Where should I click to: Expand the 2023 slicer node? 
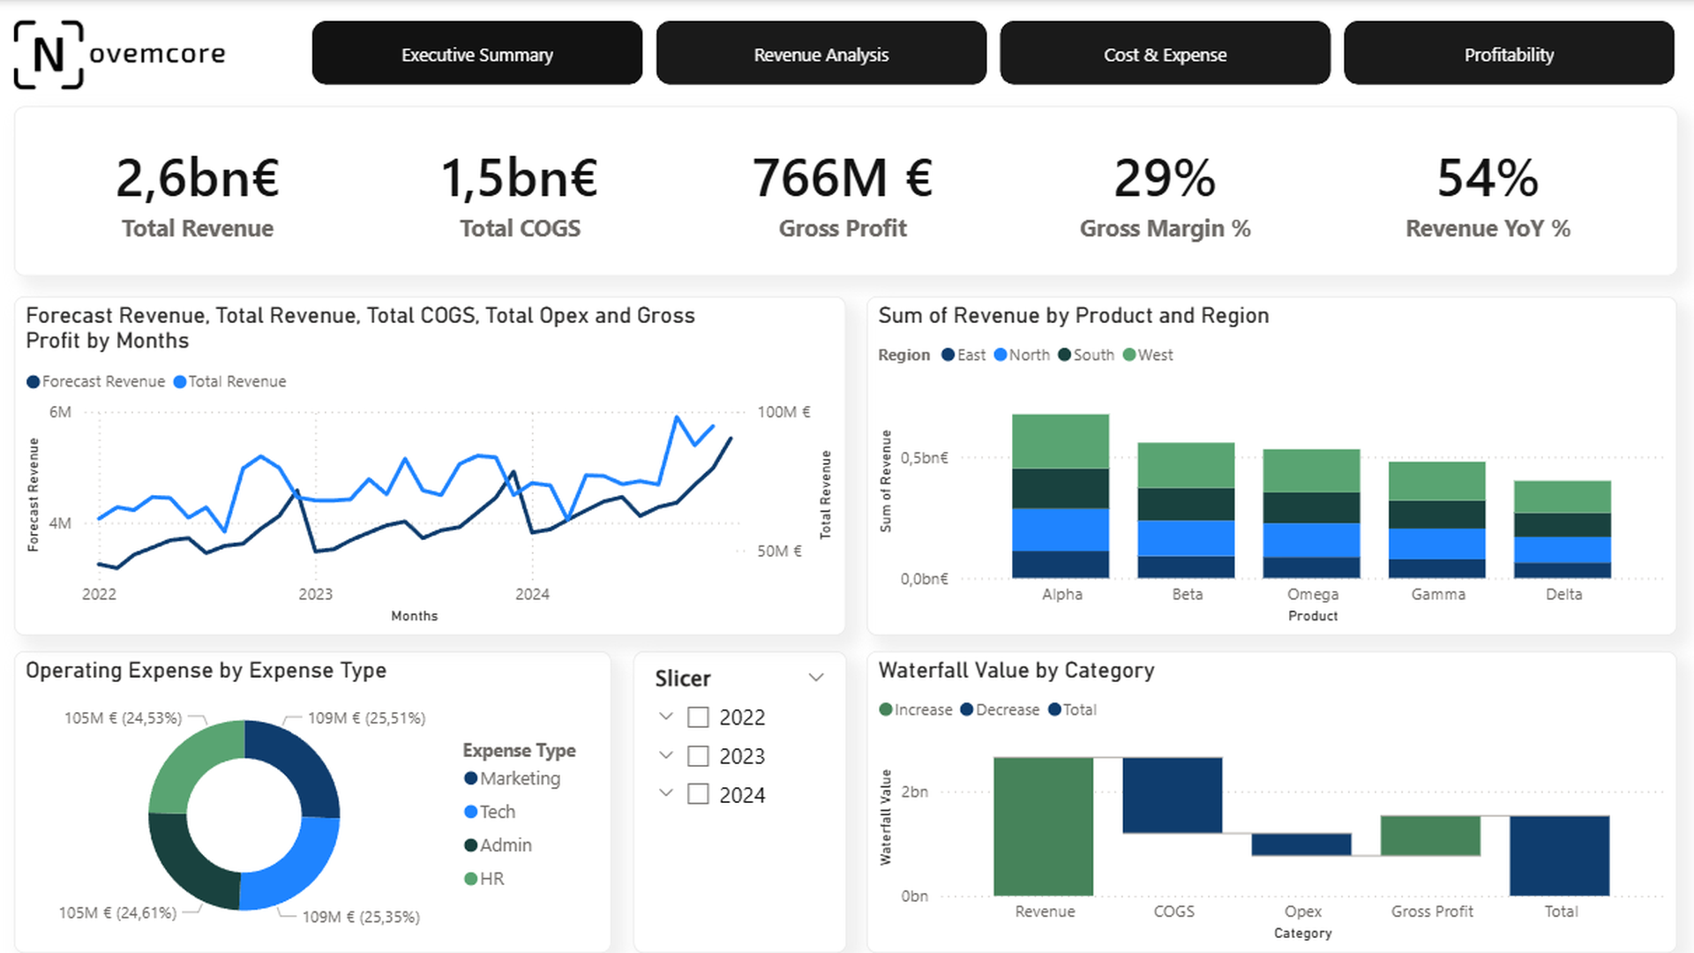click(x=666, y=755)
